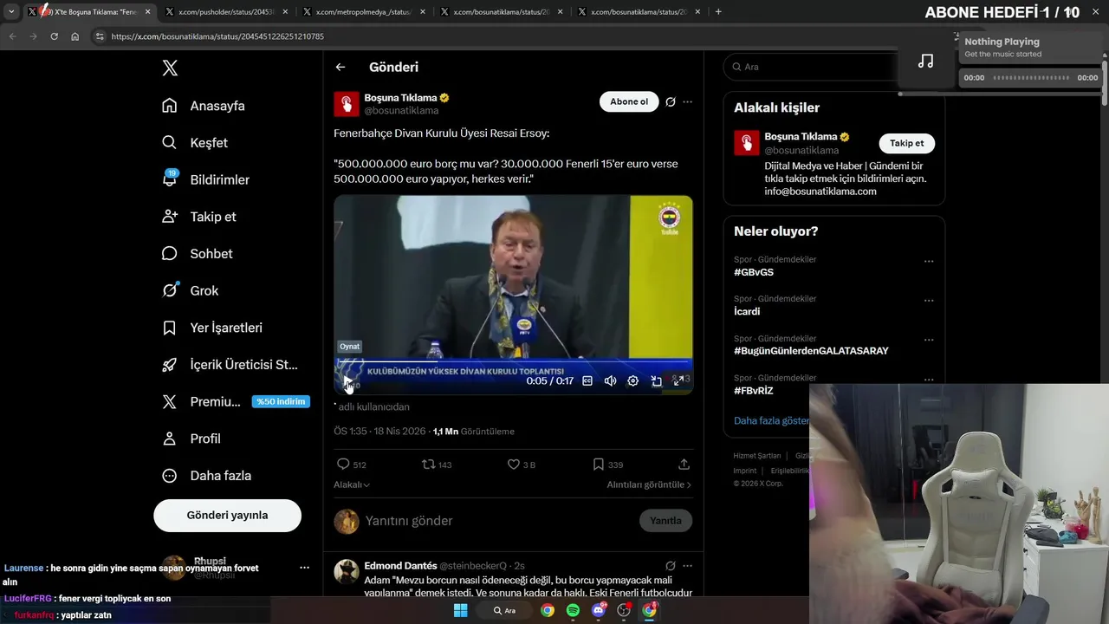Mute the video volume icon
Image resolution: width=1109 pixels, height=624 pixels.
[x=610, y=380]
